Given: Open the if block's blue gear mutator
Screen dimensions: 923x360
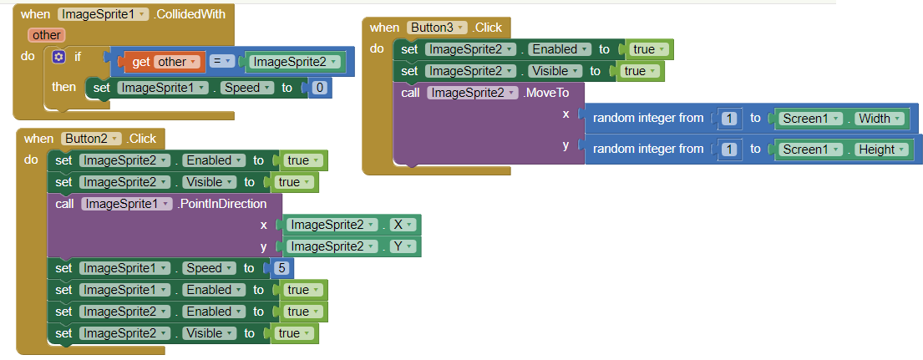Looking at the screenshot, I should (58, 58).
